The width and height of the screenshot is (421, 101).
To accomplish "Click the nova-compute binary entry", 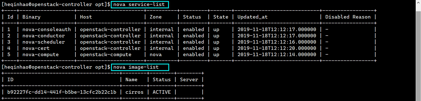I will pyautogui.click(x=41, y=55).
